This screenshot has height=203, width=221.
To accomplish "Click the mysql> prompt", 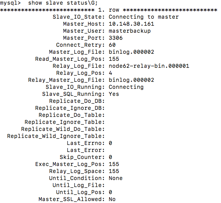I will coord(11,3).
